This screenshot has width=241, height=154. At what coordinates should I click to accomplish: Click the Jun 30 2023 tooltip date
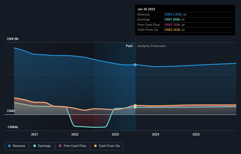pyautogui.click(x=146, y=9)
